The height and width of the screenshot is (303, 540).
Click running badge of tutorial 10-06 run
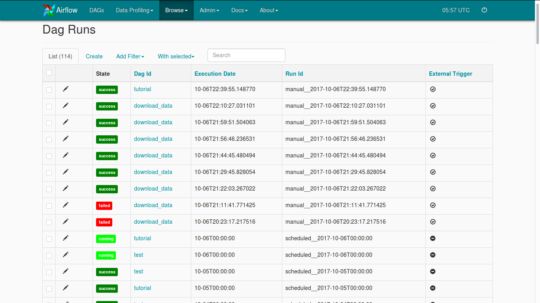click(x=106, y=239)
